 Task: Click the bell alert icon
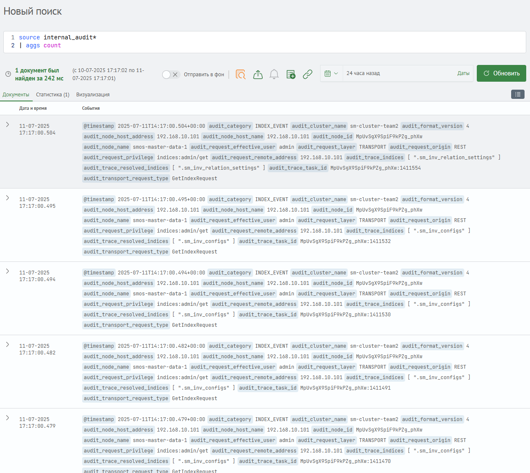tap(274, 75)
